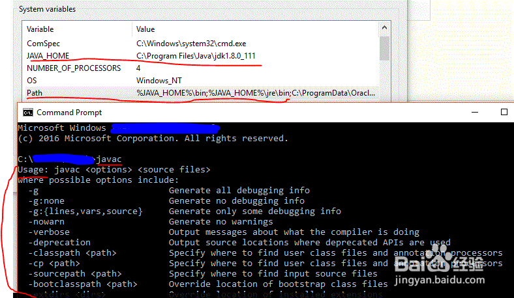
Task: Click the Windows_NT value
Action: point(159,81)
